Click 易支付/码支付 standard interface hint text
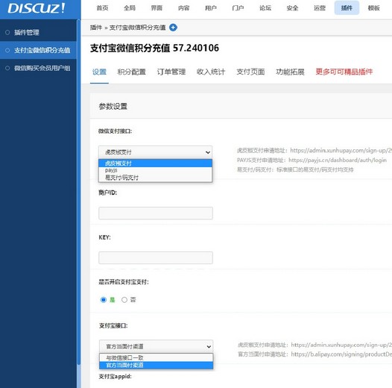This screenshot has width=392, height=388. pos(295,169)
